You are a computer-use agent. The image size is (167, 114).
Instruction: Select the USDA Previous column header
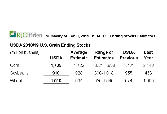click(129, 55)
